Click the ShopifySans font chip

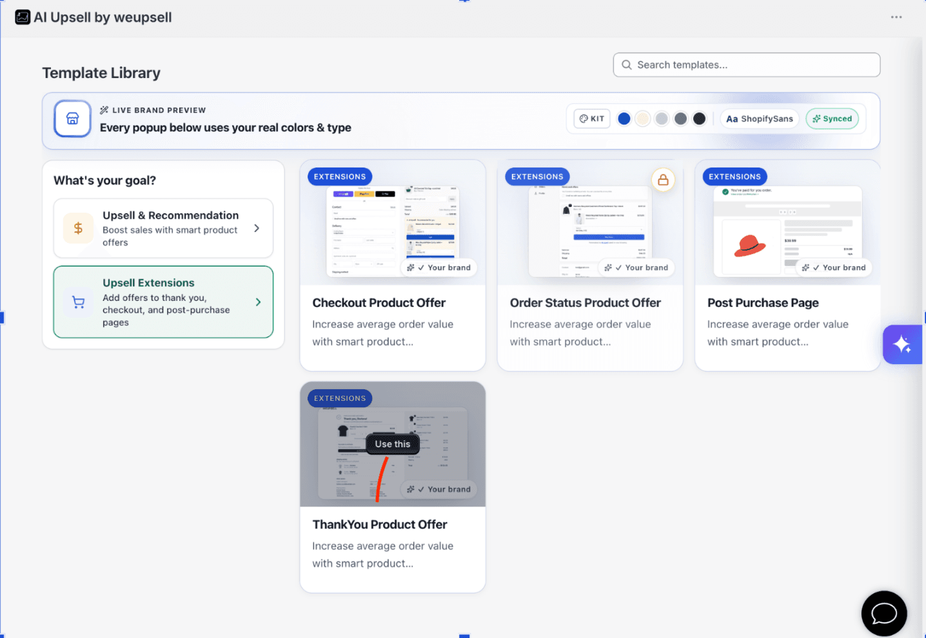pyautogui.click(x=760, y=119)
